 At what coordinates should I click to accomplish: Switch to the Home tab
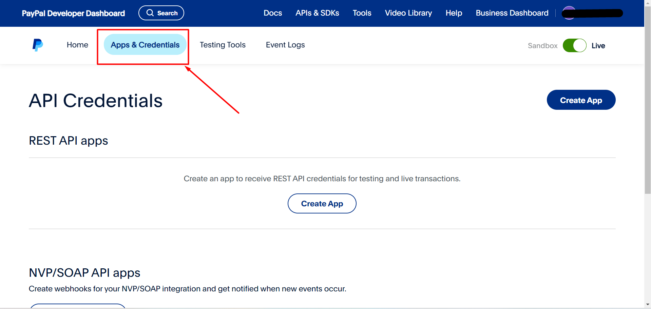click(x=77, y=45)
